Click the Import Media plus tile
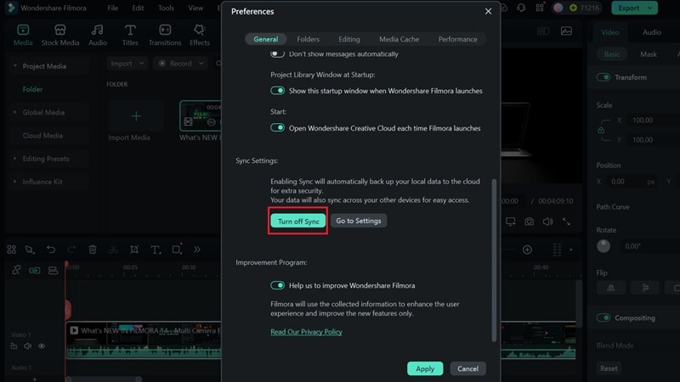680x382 pixels. pos(136,116)
